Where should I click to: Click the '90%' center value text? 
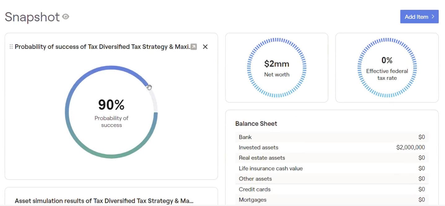click(111, 105)
